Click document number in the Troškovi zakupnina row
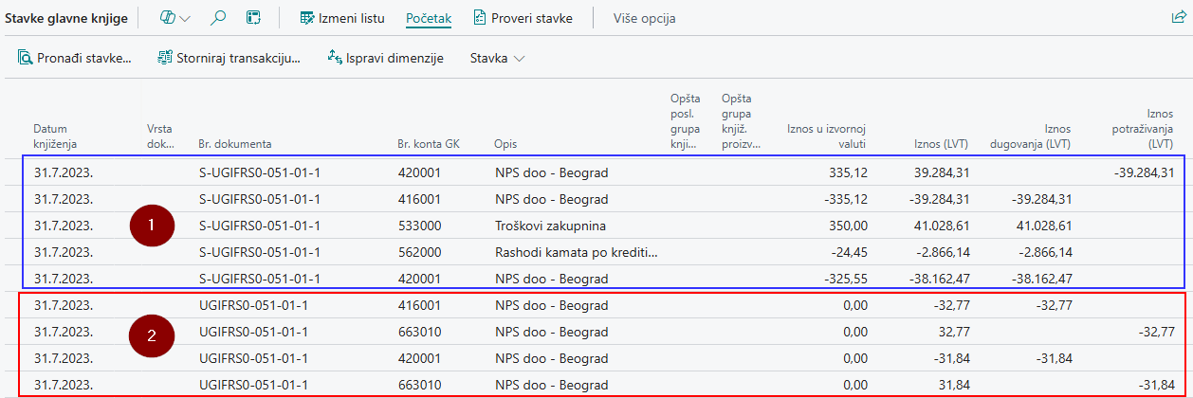1193x398 pixels. (260, 226)
